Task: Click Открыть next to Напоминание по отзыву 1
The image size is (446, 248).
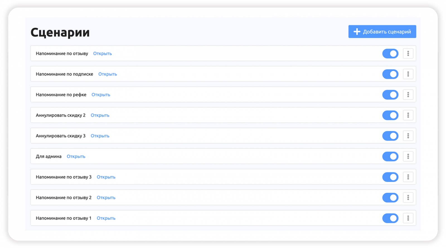Action: pyautogui.click(x=106, y=218)
